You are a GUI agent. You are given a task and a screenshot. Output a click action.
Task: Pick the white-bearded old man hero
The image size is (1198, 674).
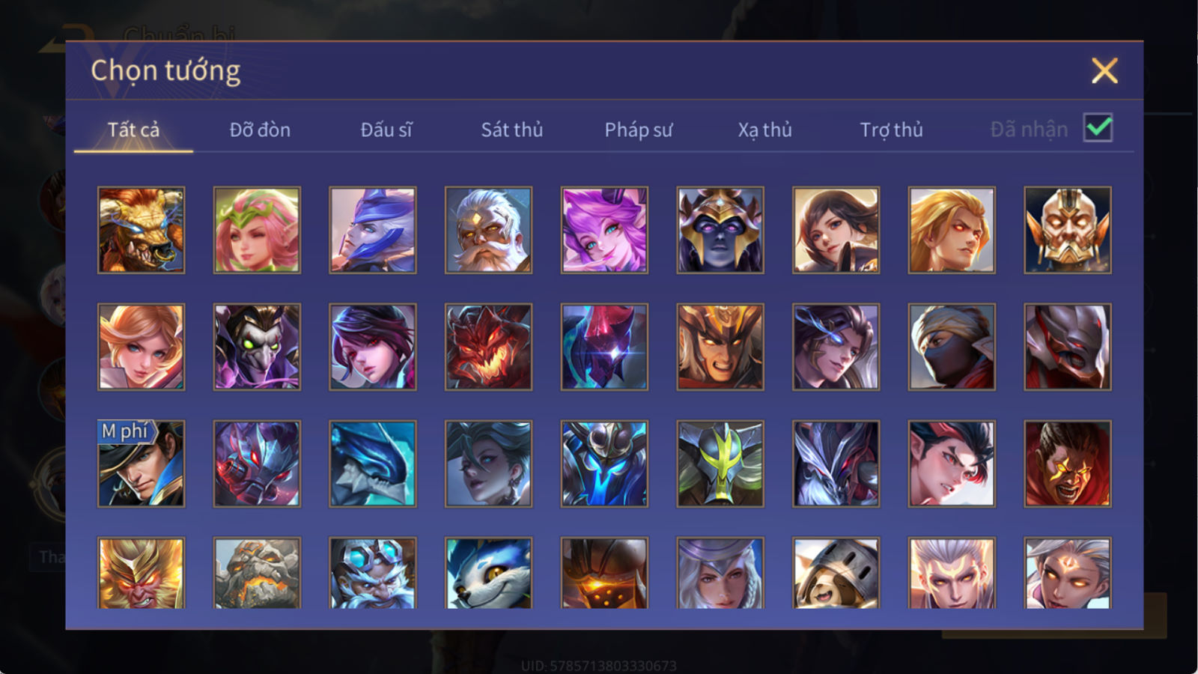[488, 230]
